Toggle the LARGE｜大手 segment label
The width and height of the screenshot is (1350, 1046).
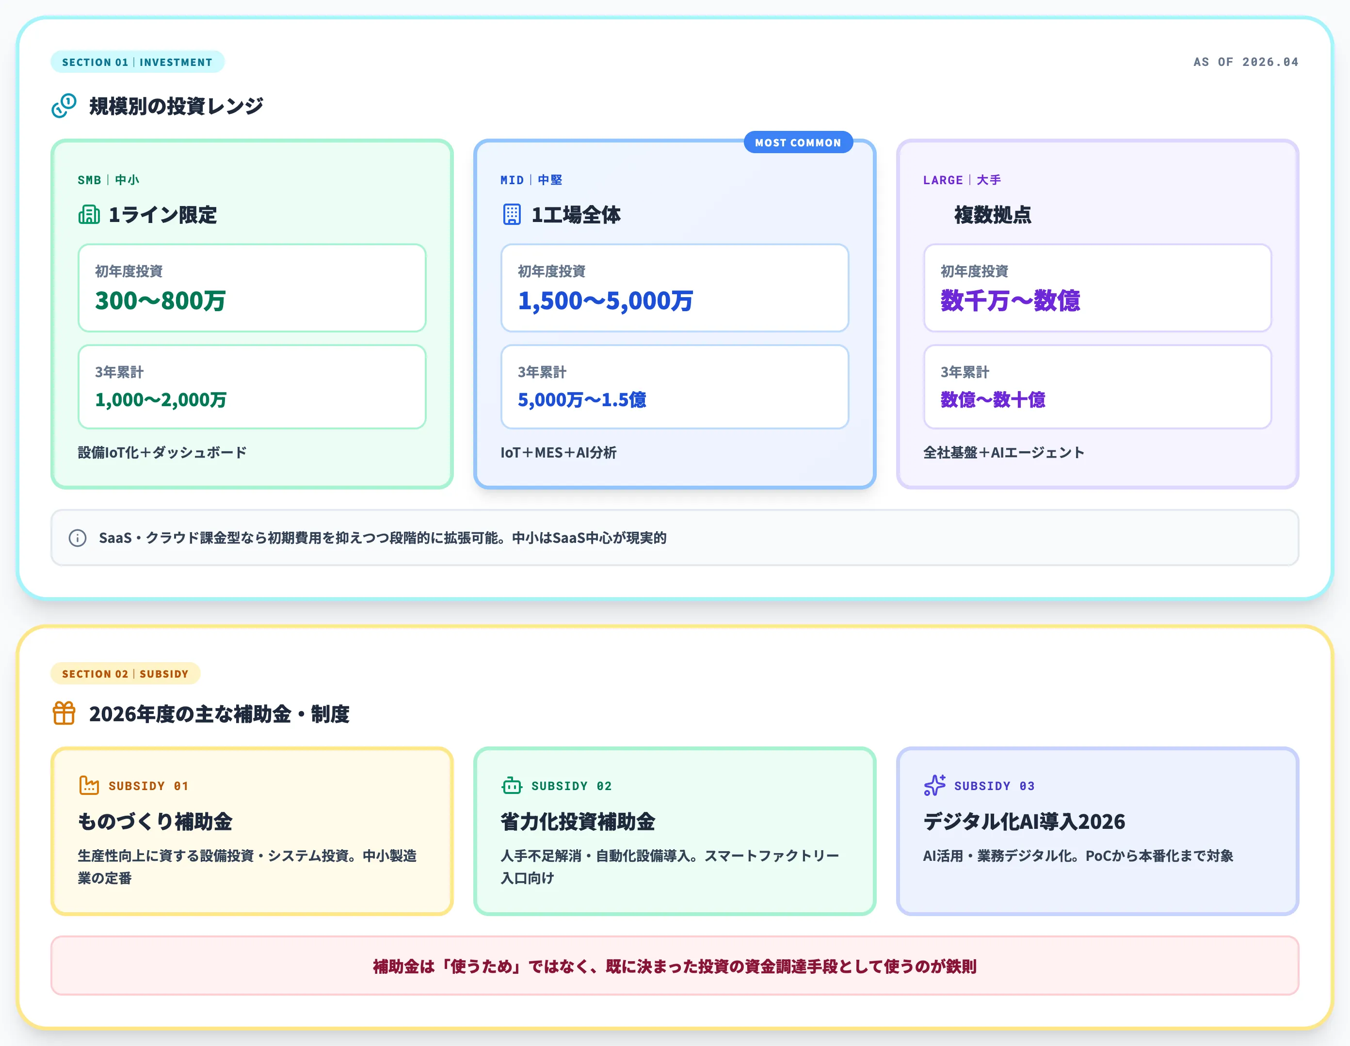pyautogui.click(x=962, y=180)
